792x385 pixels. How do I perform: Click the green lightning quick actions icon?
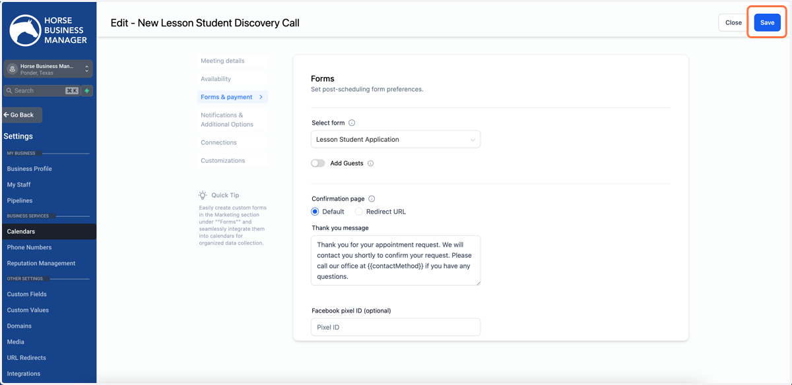[x=86, y=91]
